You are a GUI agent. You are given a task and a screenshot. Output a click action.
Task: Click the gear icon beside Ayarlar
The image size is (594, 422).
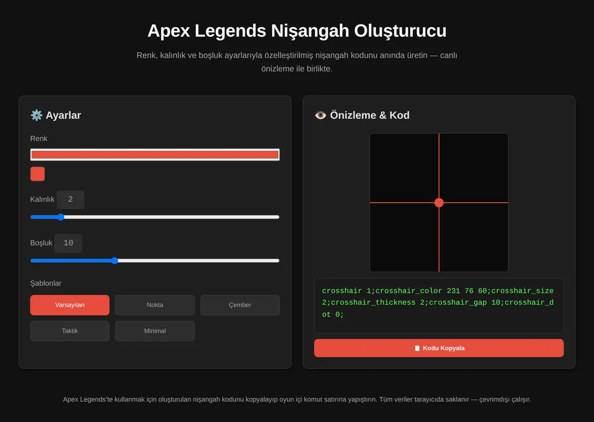[37, 115]
